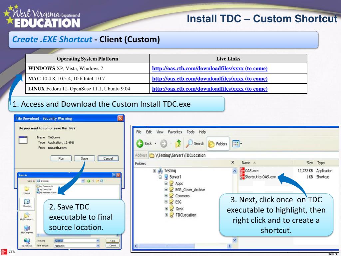341x256 pixels.
Task: Sort by the Type column header
Action: tap(321, 163)
